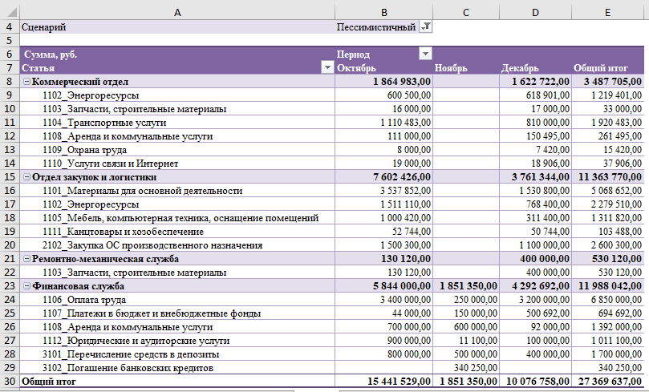Image resolution: width=649 pixels, height=392 pixels.
Task: Click cell with 600 500,00
Action: [x=383, y=95]
